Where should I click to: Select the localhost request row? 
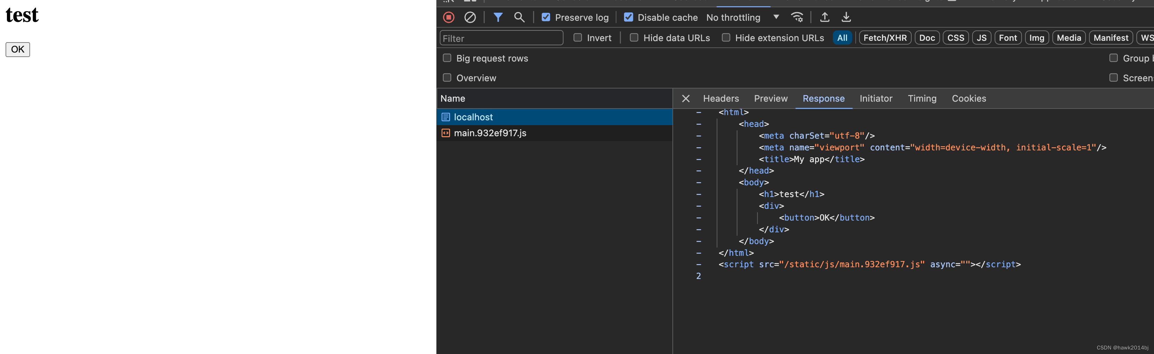pos(555,117)
